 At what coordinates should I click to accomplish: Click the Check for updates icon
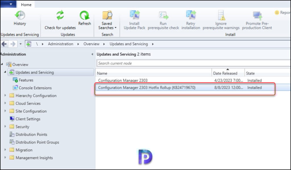point(60,15)
